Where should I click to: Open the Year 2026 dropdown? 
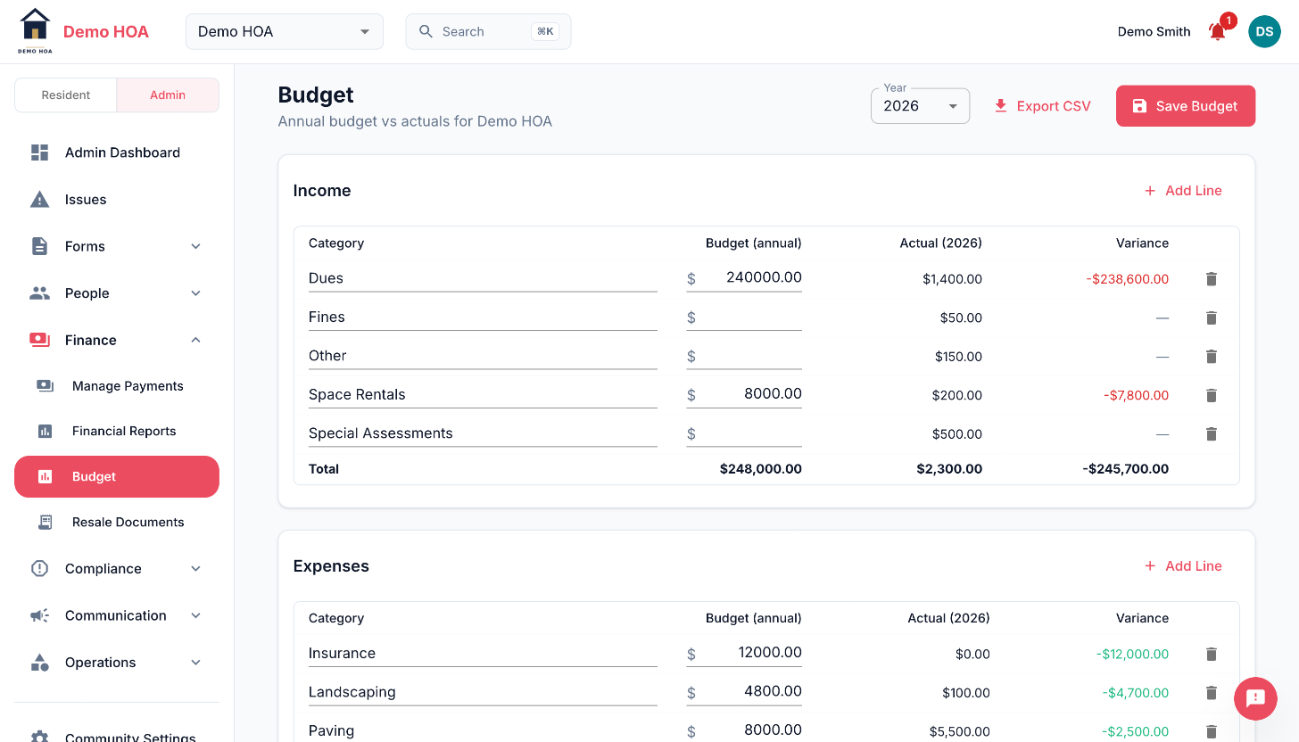click(x=920, y=106)
